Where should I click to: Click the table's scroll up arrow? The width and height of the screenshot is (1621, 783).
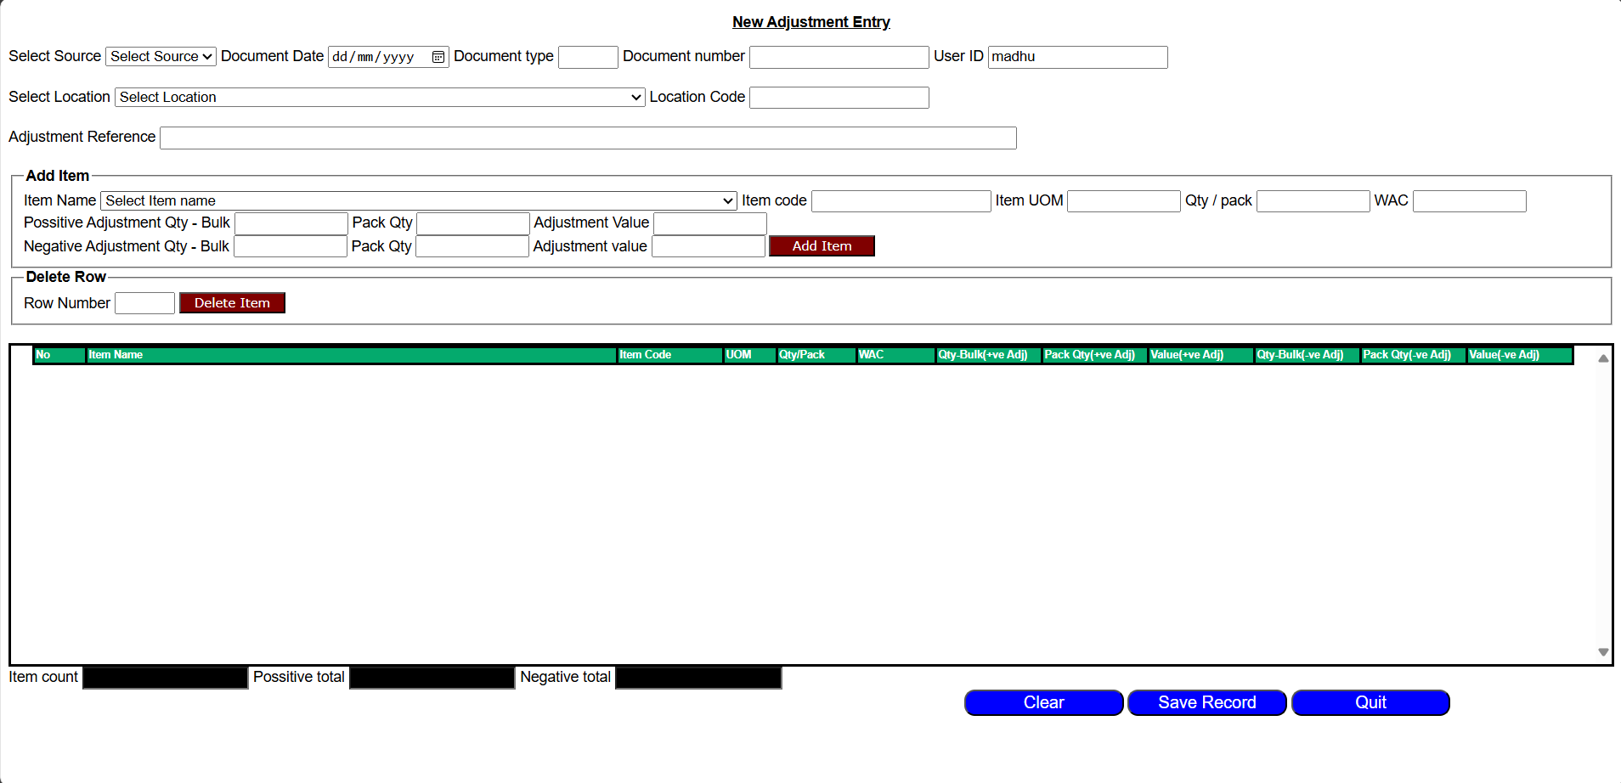1603,358
